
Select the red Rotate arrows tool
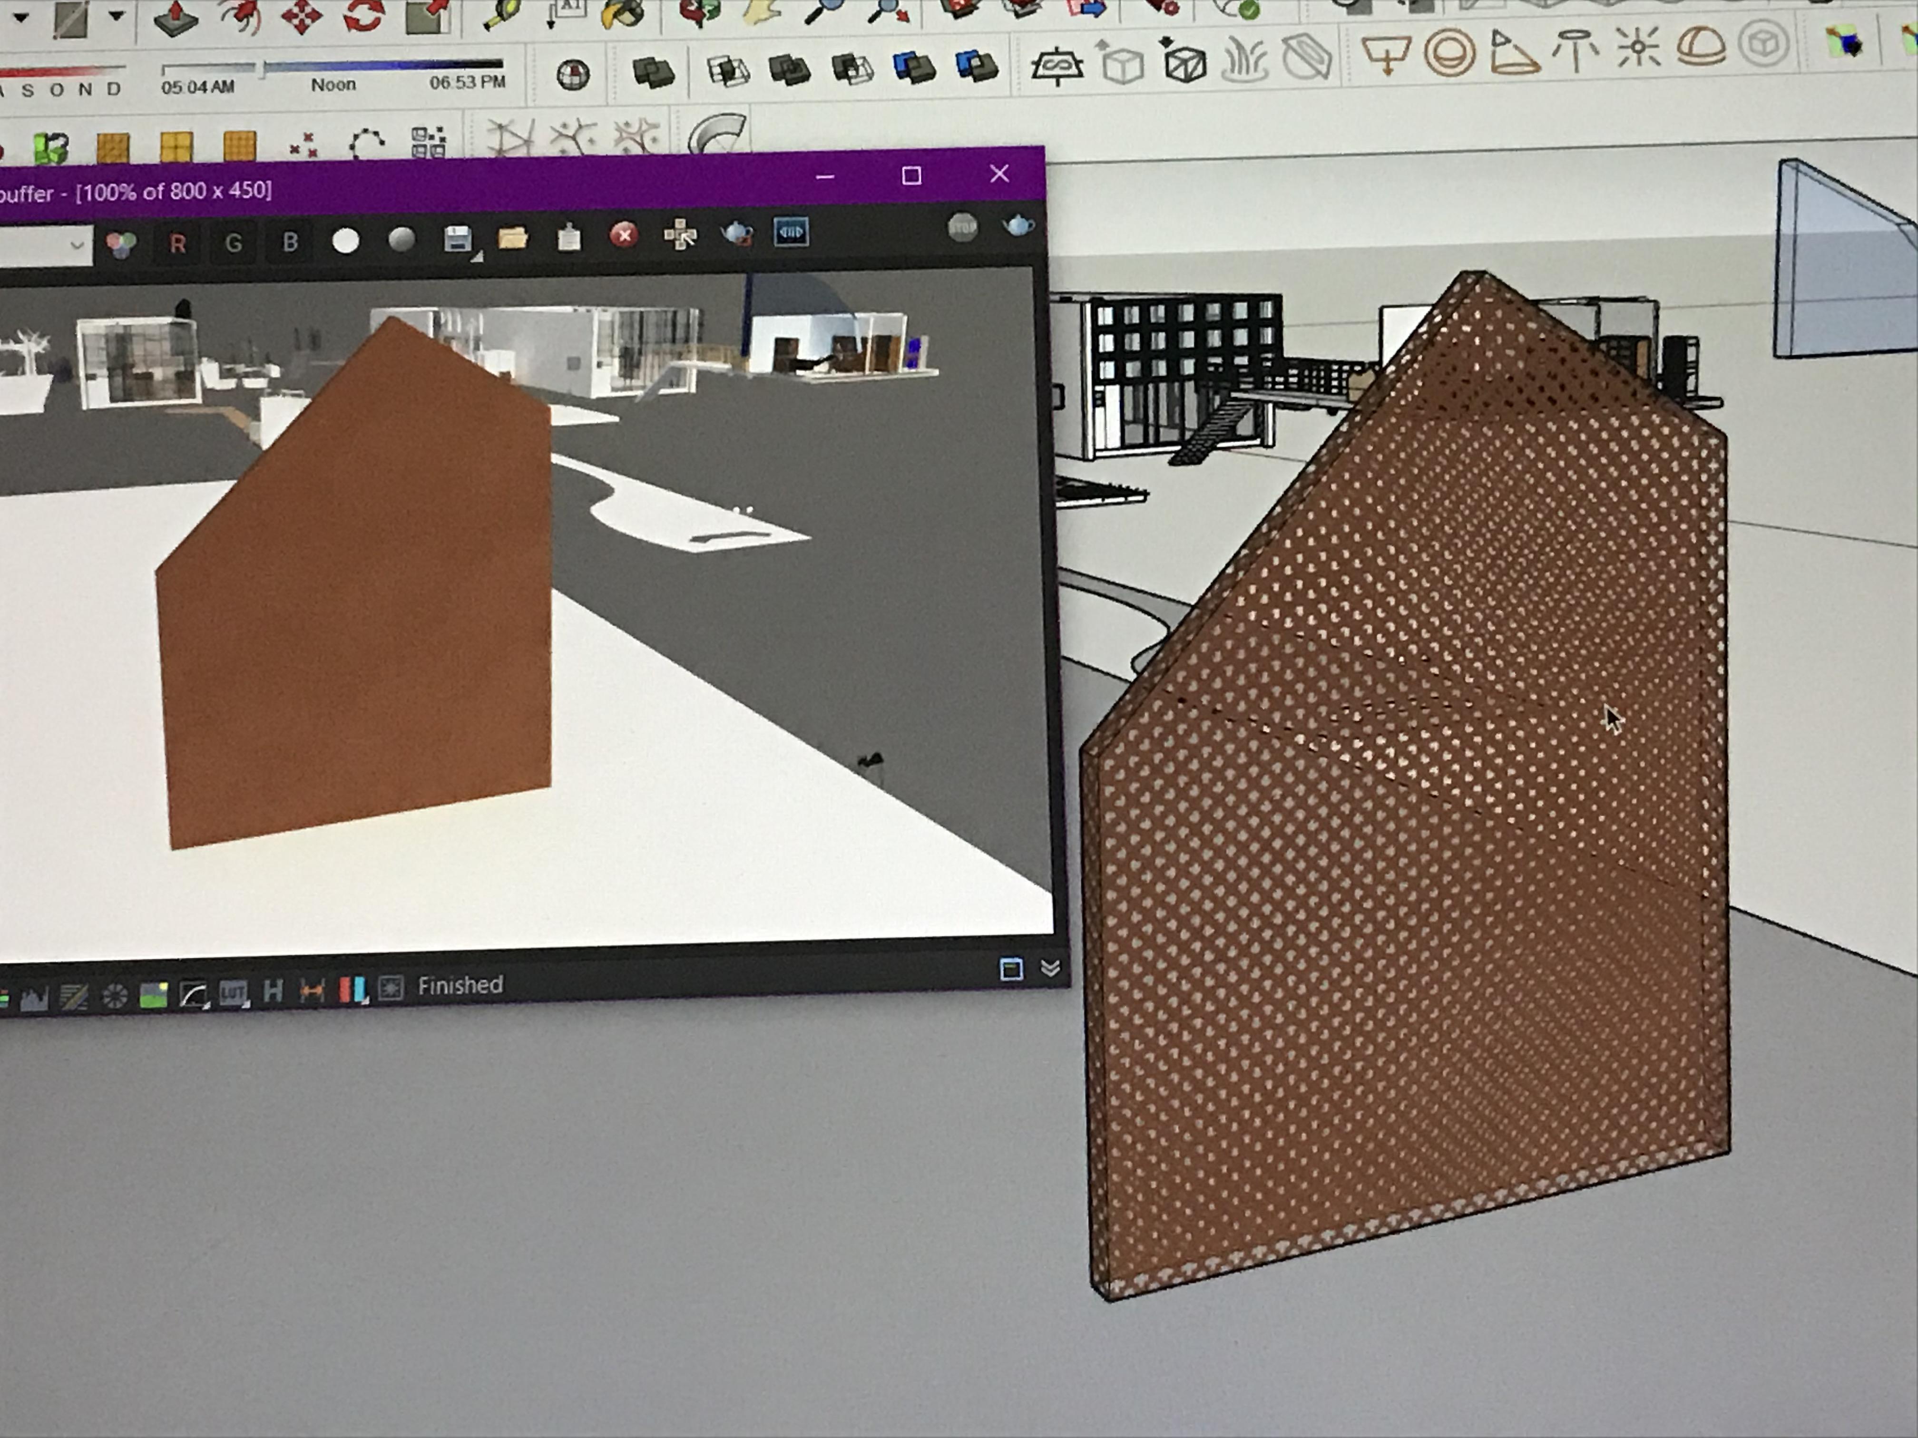click(x=363, y=15)
